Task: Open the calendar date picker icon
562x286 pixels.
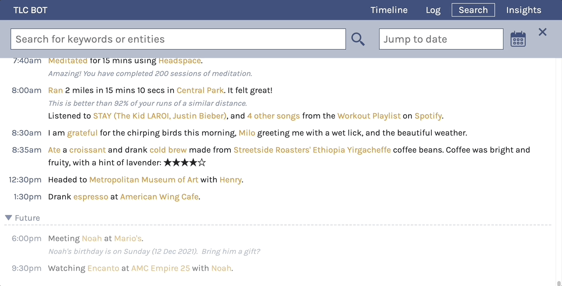Action: click(x=518, y=39)
